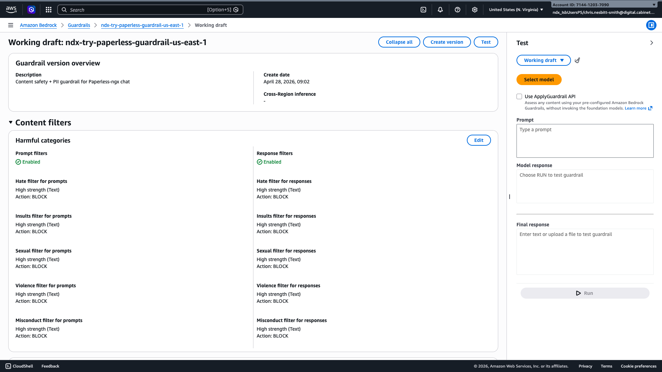Open the Privacy footer link
Image resolution: width=662 pixels, height=372 pixels.
(x=585, y=366)
